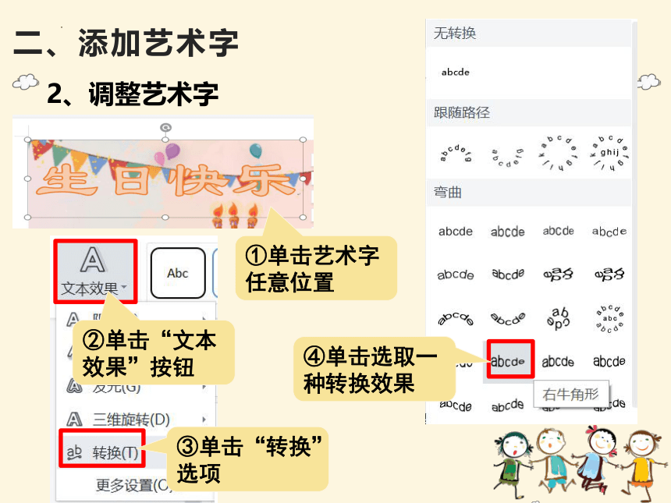Image resolution: width=671 pixels, height=503 pixels.
Task: Choose the first abcde warp effect under 弯曲
Action: [456, 232]
